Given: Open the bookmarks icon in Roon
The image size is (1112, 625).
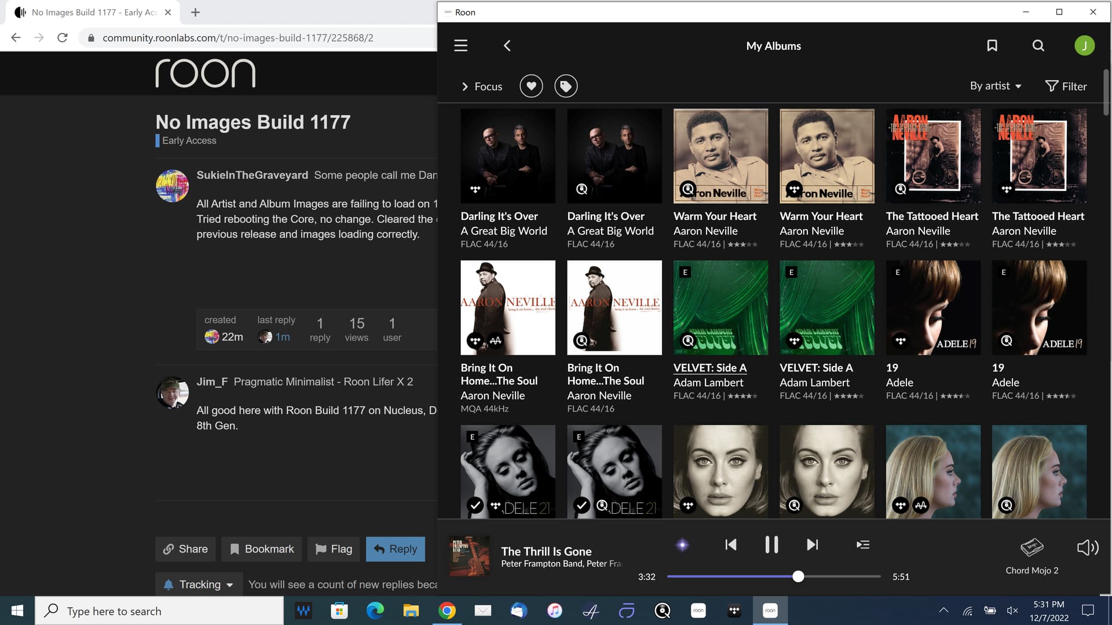Looking at the screenshot, I should (x=992, y=46).
